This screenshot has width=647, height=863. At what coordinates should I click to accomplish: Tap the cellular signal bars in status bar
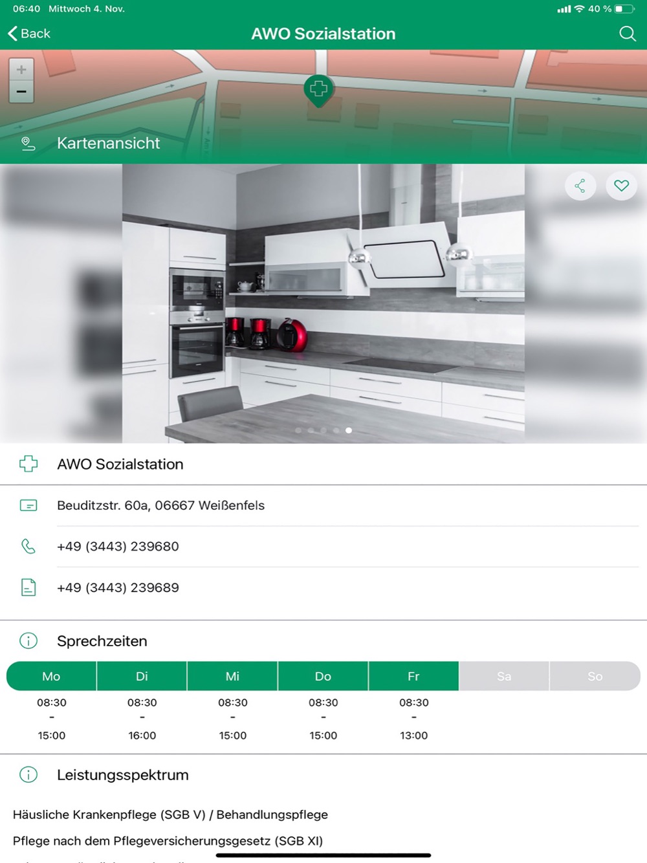tap(564, 9)
